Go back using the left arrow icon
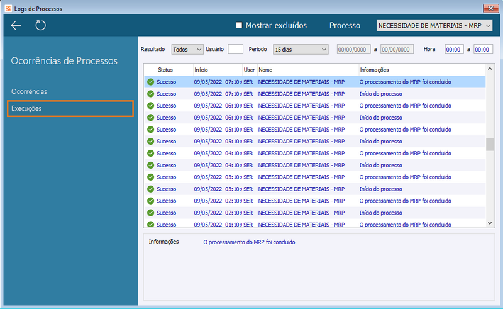 [x=16, y=25]
